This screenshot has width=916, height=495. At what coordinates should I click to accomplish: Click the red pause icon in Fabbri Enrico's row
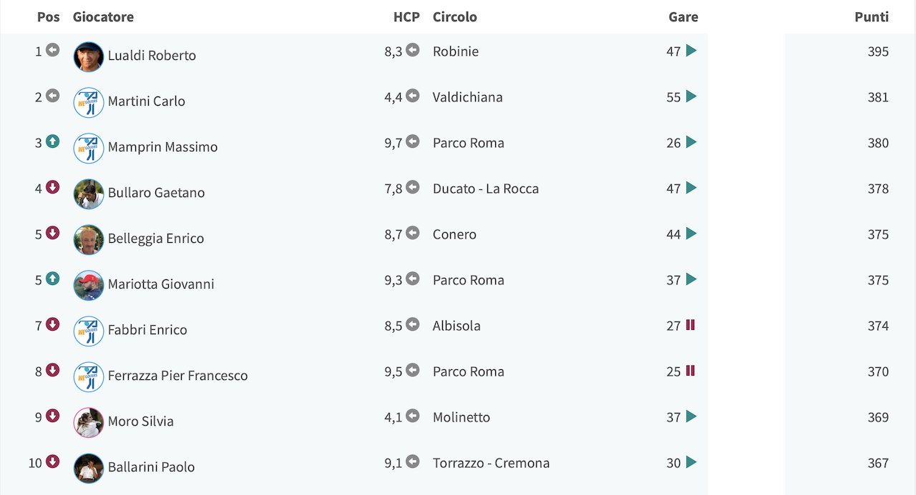(x=691, y=325)
